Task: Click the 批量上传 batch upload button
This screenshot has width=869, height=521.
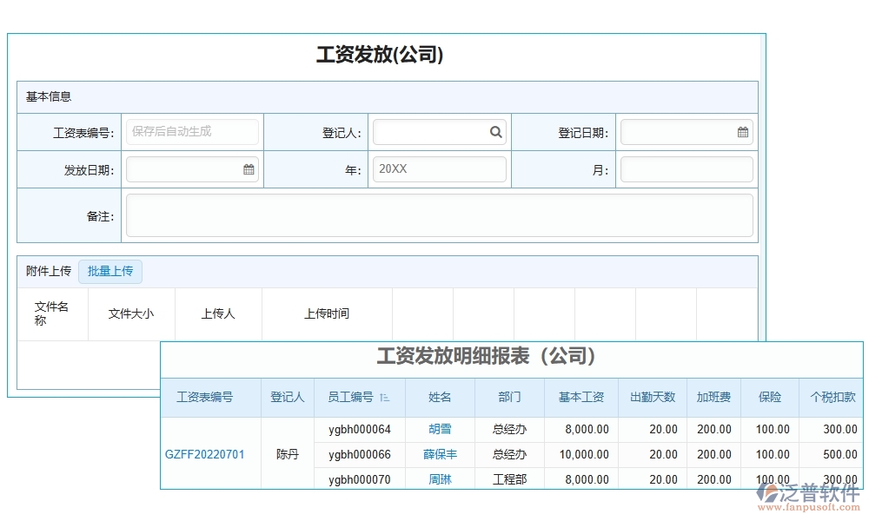Action: (110, 271)
